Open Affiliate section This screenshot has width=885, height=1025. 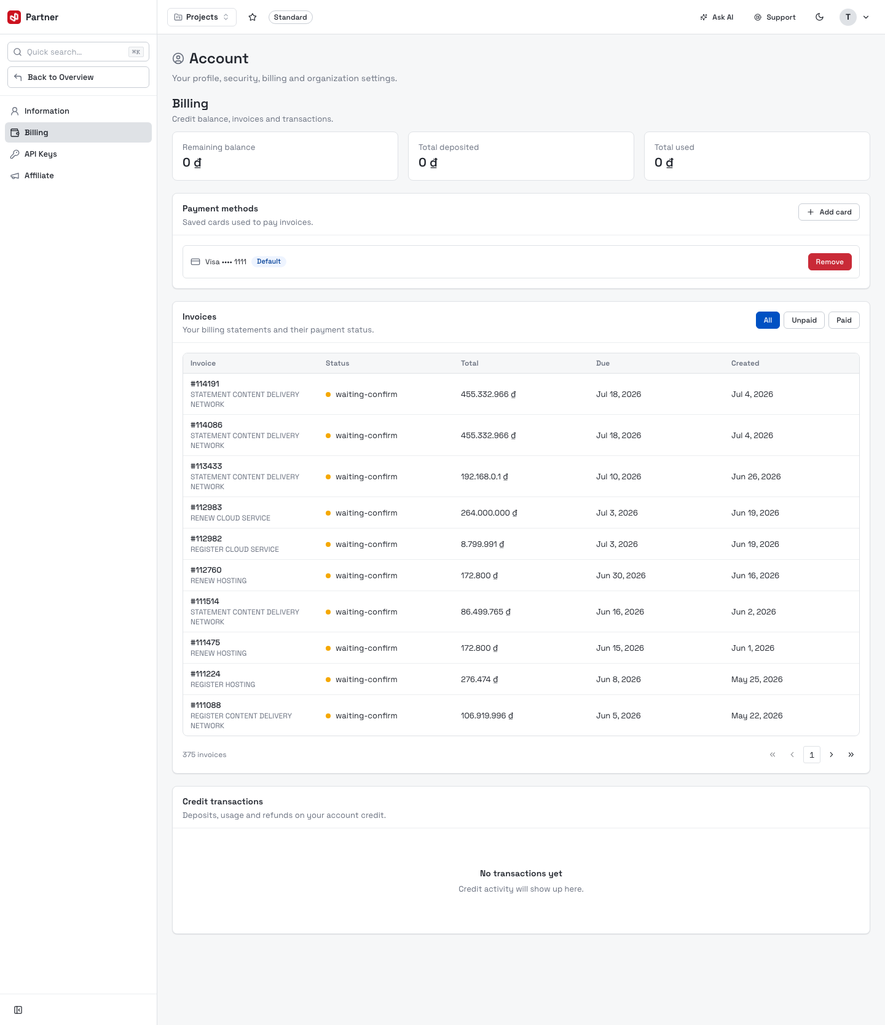[78, 176]
